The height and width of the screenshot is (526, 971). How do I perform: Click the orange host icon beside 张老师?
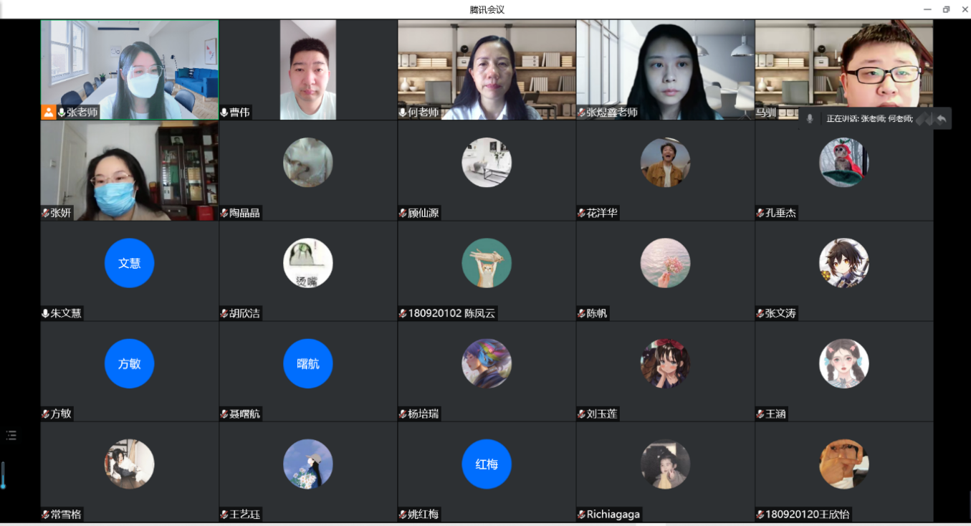click(48, 112)
